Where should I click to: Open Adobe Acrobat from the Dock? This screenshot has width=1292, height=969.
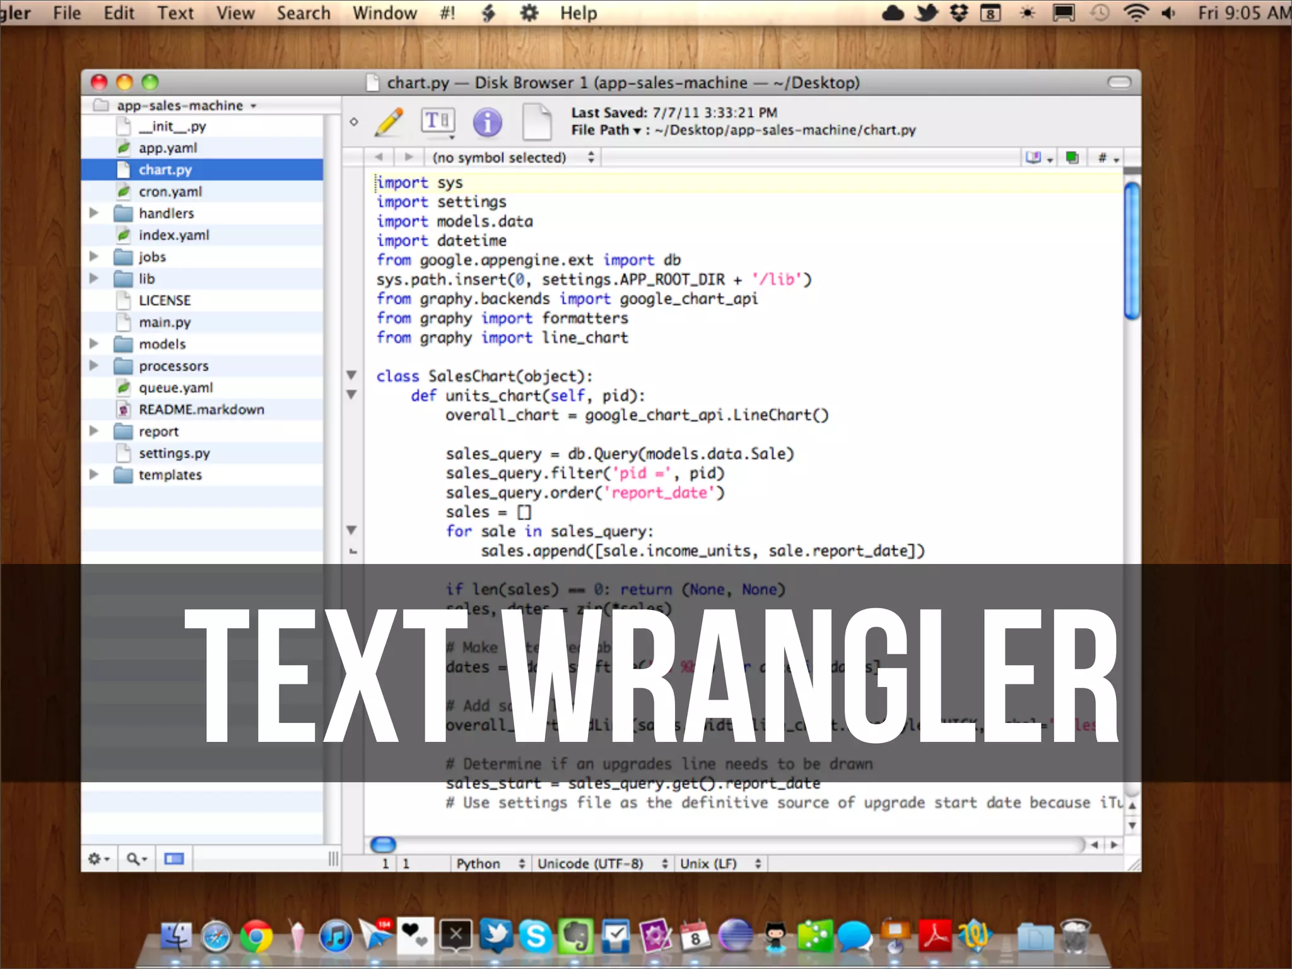(x=935, y=936)
